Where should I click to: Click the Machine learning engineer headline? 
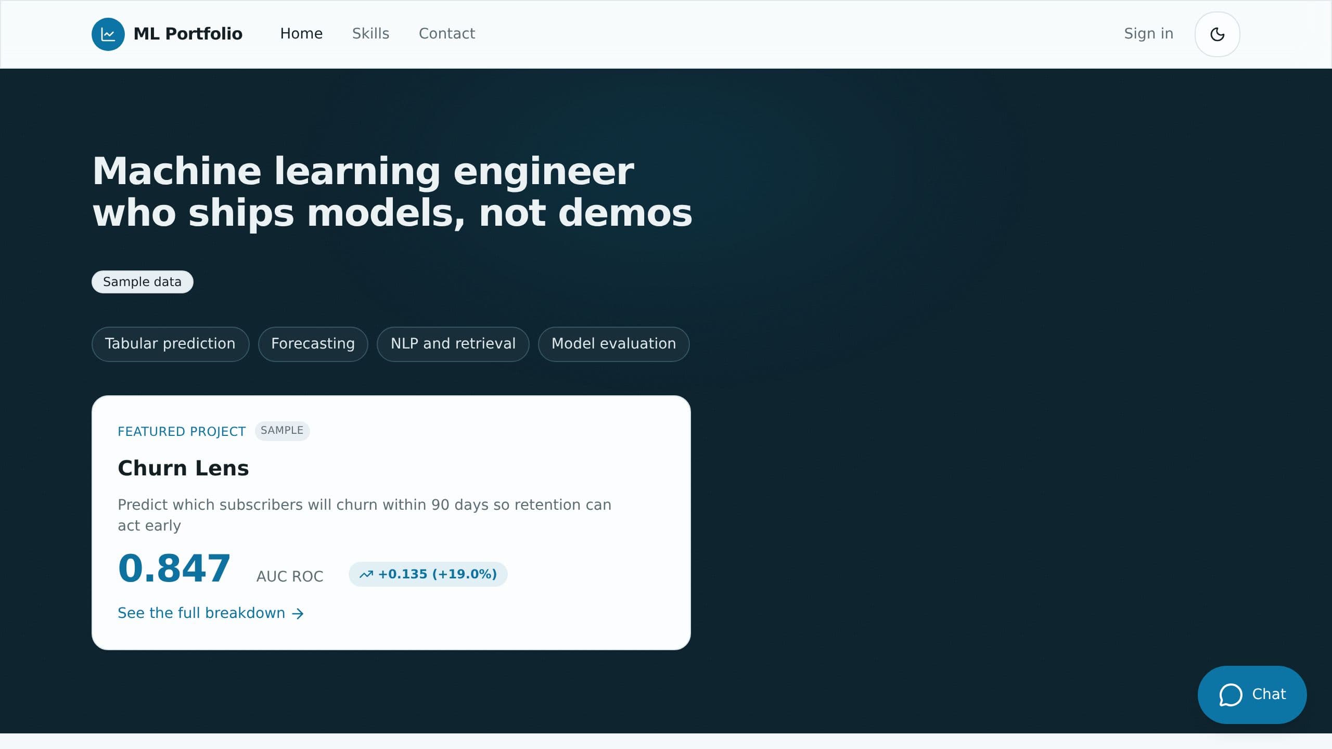(392, 192)
